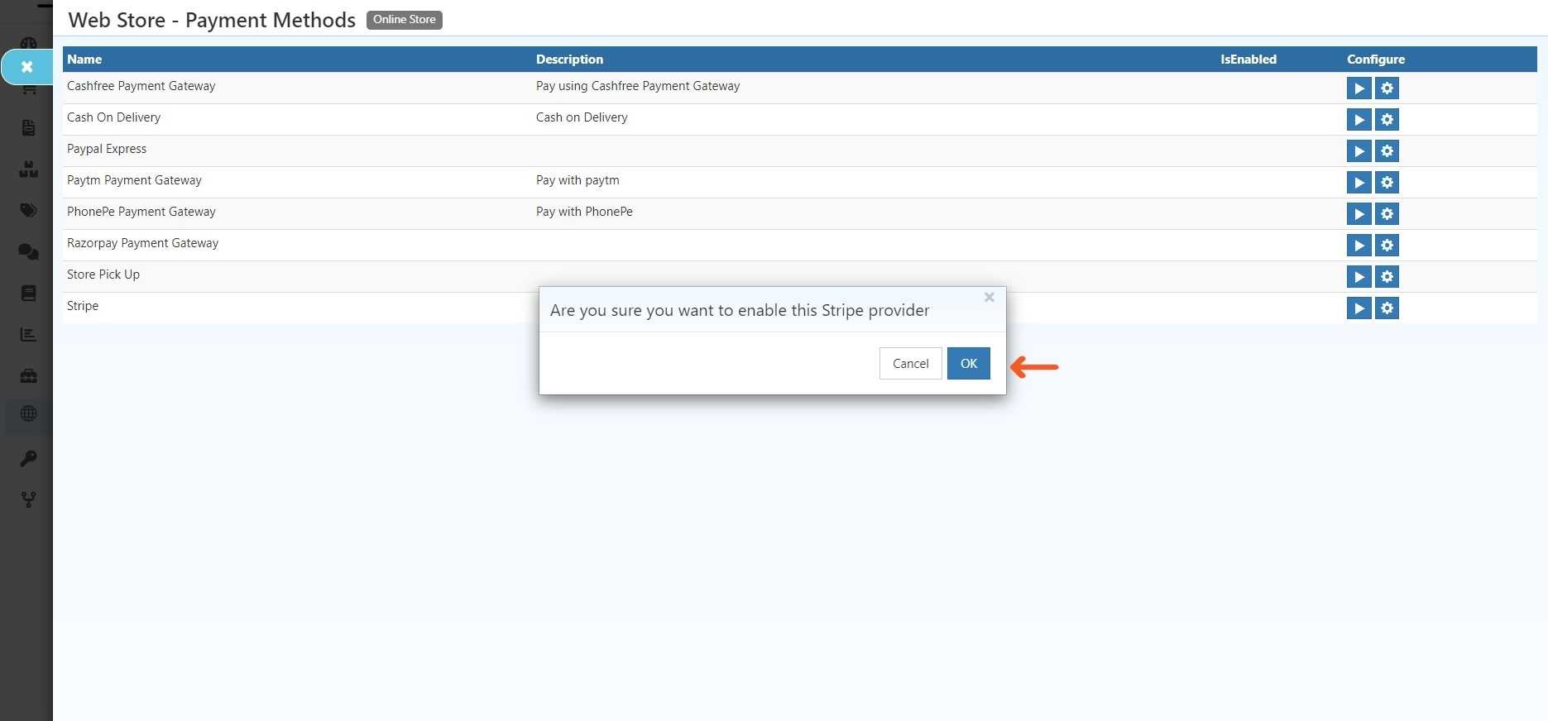Configure Paytm Payment Gateway via its gear icon

point(1387,182)
